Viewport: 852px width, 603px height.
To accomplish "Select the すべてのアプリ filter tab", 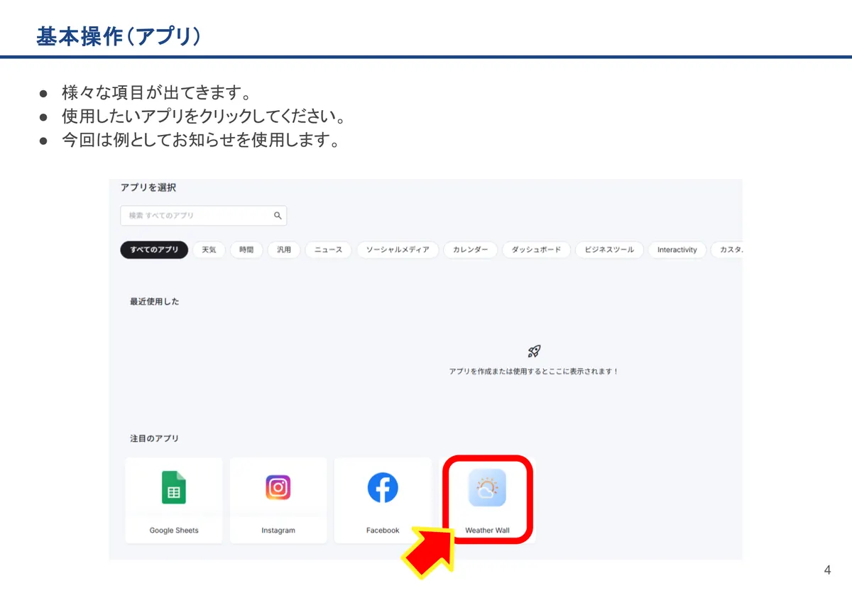I will (154, 250).
